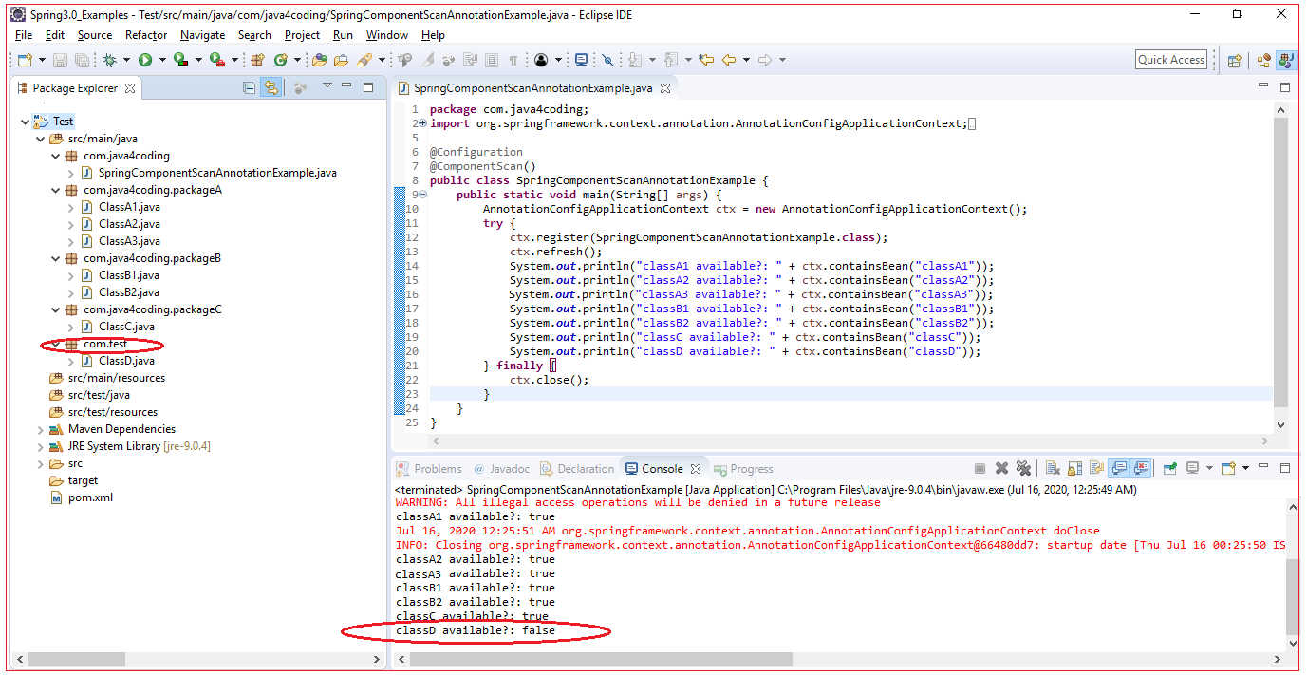Switch to the Java EE perspective icon
Image resolution: width=1307 pixels, height=675 pixels.
[1264, 60]
